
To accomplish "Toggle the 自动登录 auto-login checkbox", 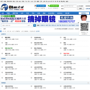I will coord(78,6).
